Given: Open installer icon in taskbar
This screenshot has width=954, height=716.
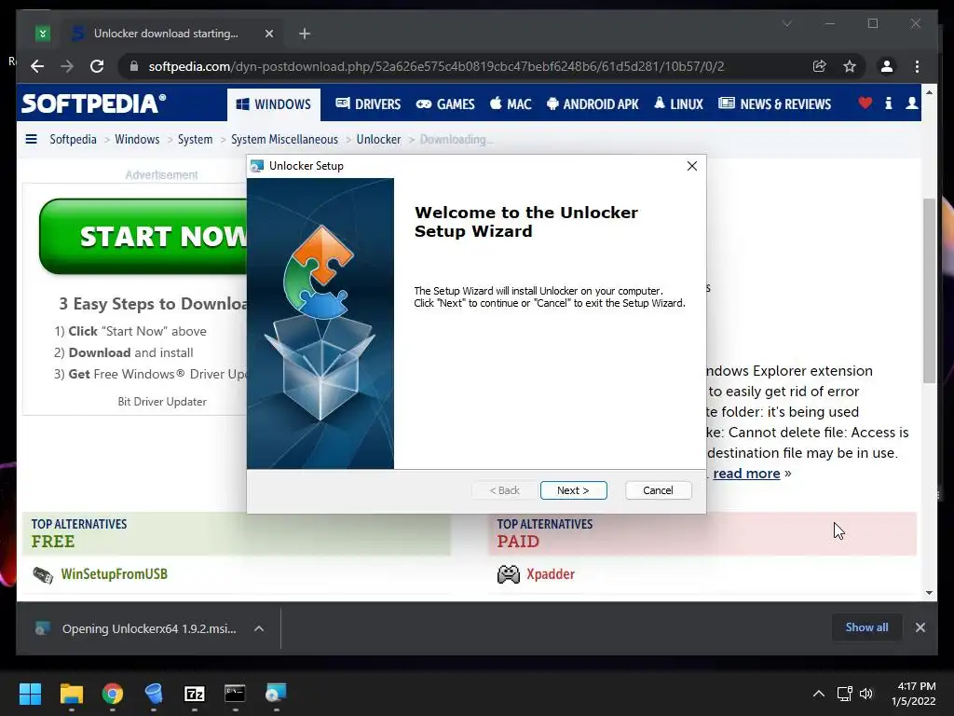Looking at the screenshot, I should (x=276, y=694).
